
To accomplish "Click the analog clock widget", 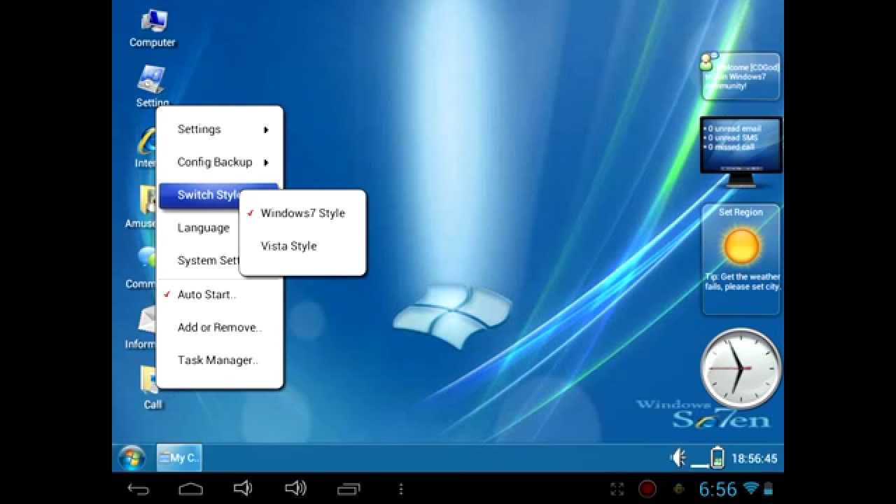I will tap(741, 368).
